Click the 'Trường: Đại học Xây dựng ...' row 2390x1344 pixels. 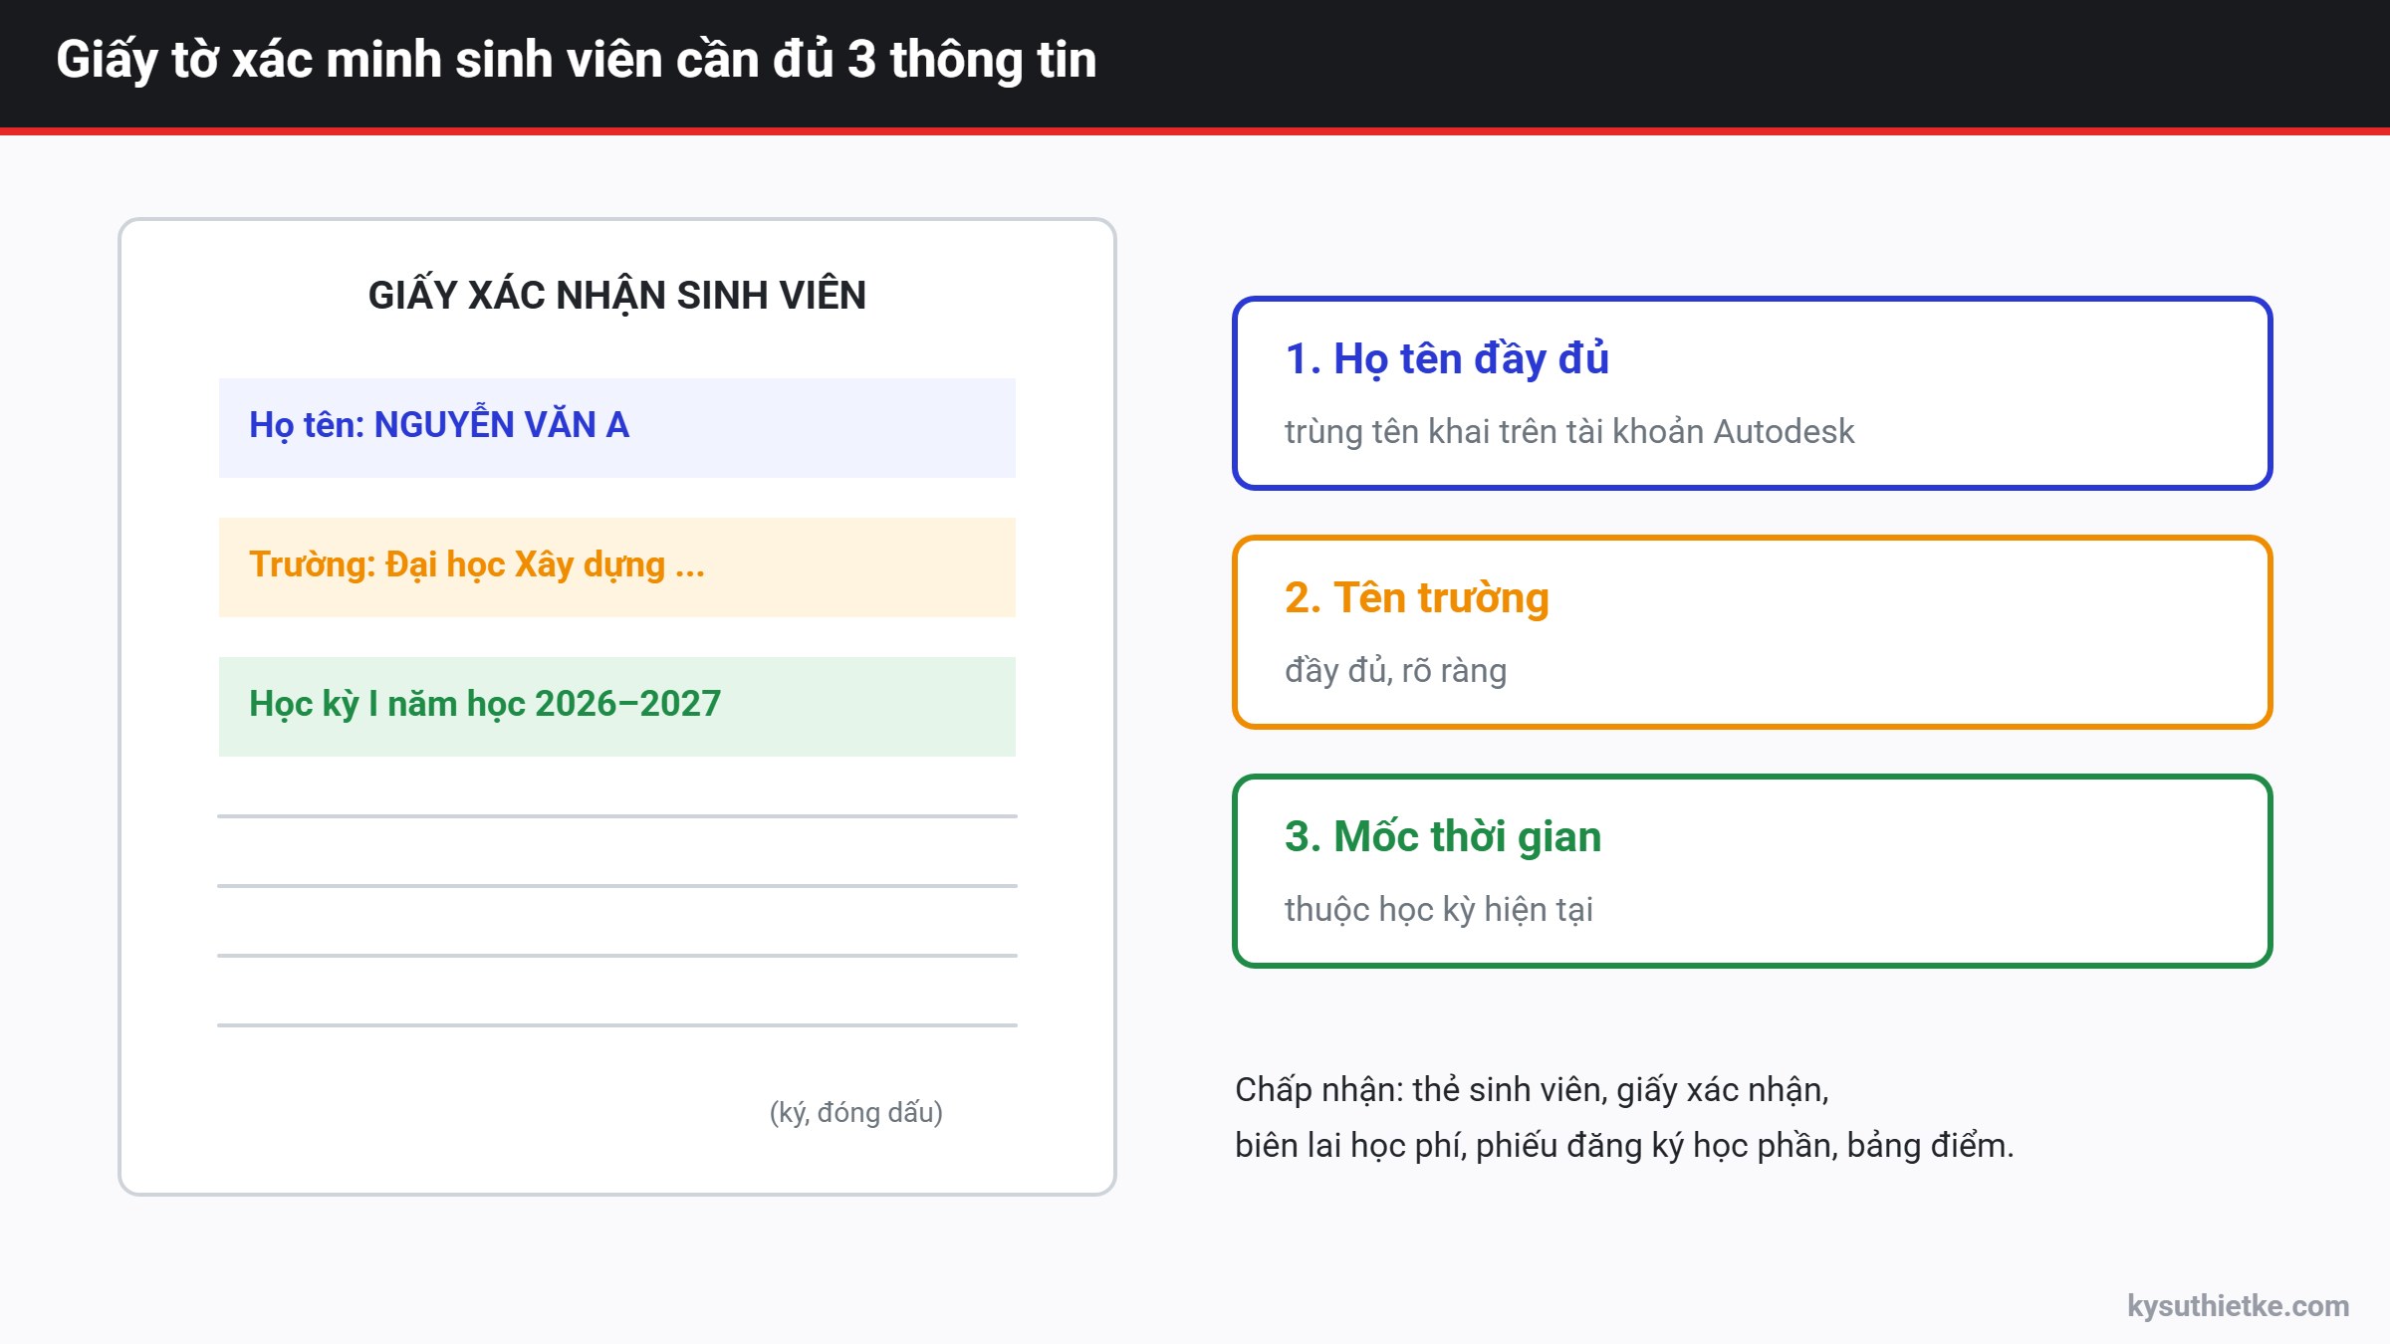[x=617, y=567]
